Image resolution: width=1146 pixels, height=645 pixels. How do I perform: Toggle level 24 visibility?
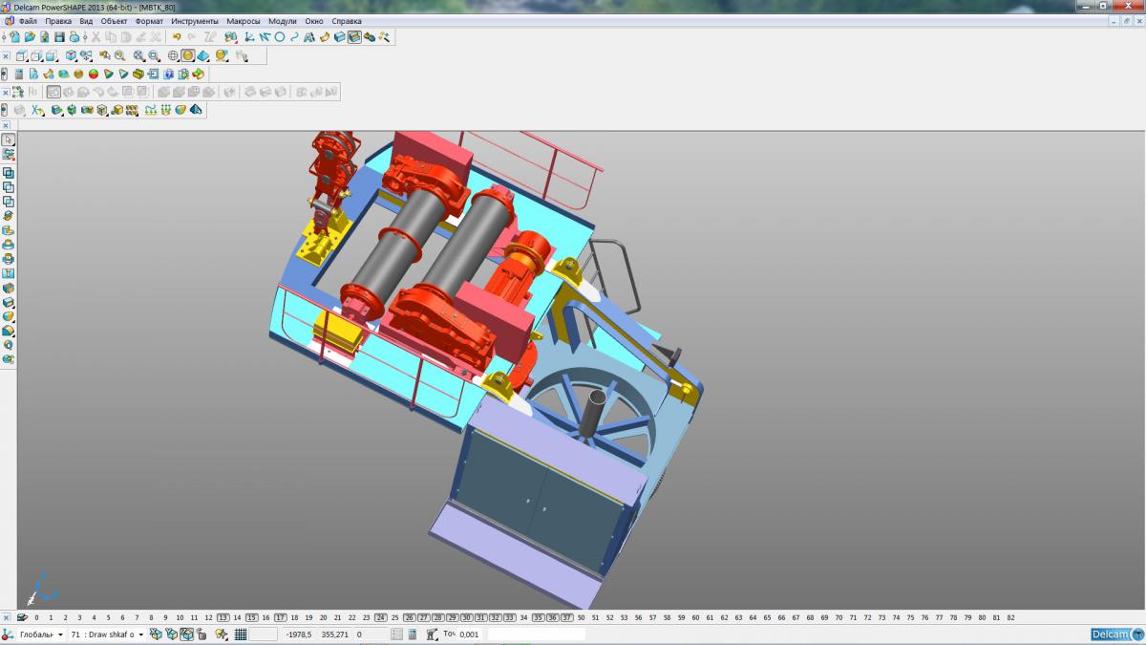coord(380,617)
